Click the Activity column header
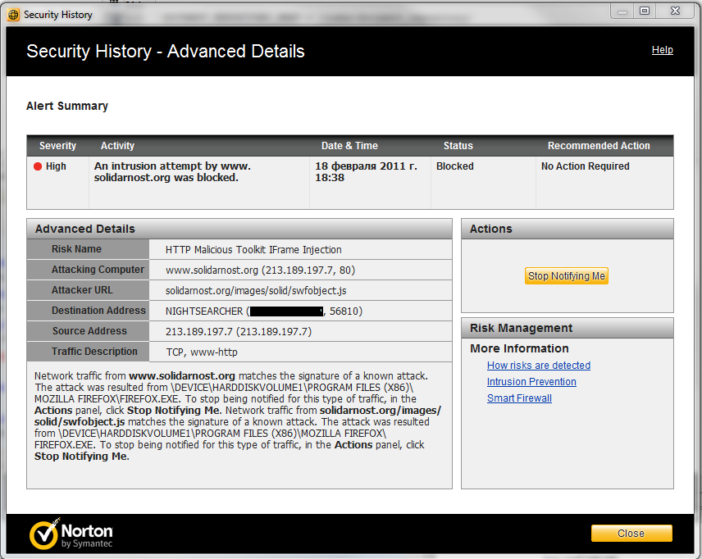This screenshot has width=702, height=559. tap(117, 146)
